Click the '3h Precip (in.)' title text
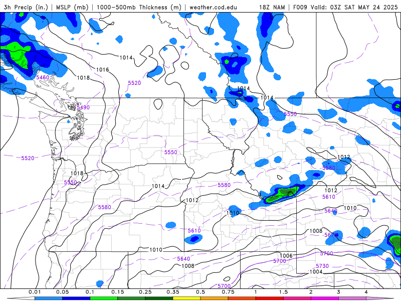 [26, 7]
